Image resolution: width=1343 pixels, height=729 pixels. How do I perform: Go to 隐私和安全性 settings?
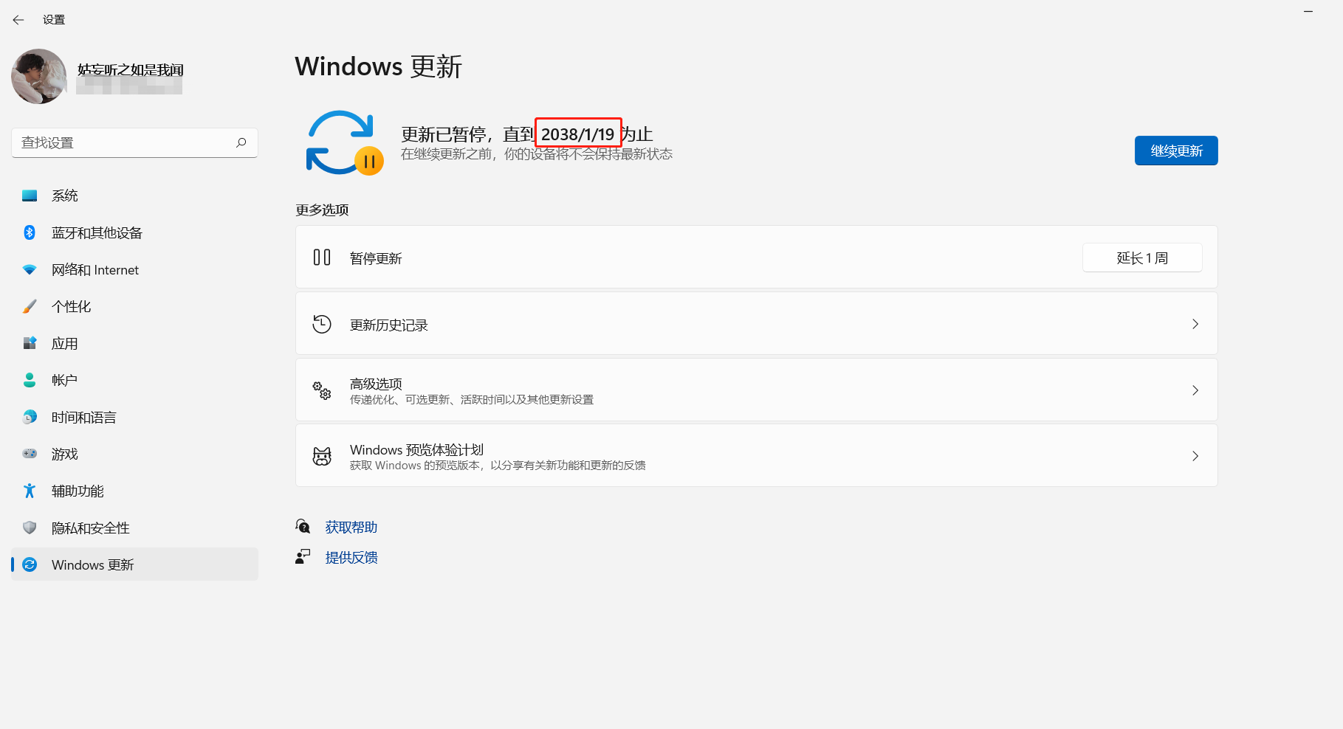[x=134, y=528]
